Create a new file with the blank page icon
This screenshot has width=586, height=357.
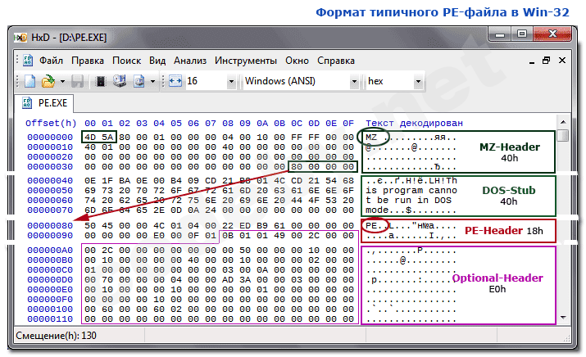(30, 81)
